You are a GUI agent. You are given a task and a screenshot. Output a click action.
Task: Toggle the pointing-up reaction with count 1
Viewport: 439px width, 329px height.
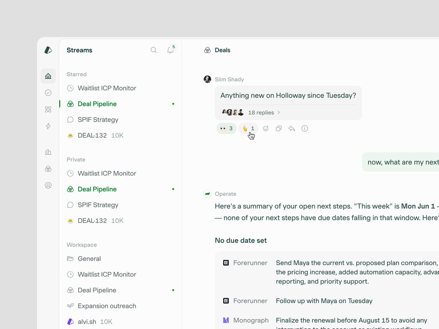tap(248, 128)
